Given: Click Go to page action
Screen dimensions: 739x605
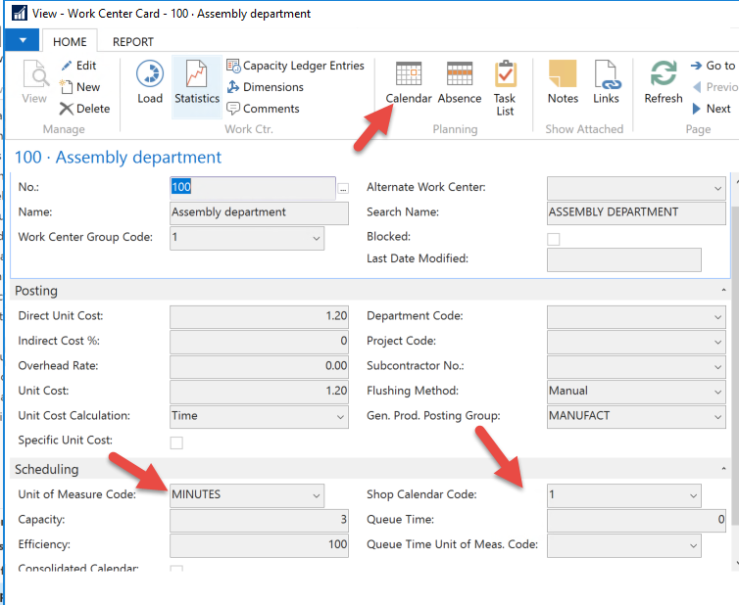Looking at the screenshot, I should (x=714, y=66).
